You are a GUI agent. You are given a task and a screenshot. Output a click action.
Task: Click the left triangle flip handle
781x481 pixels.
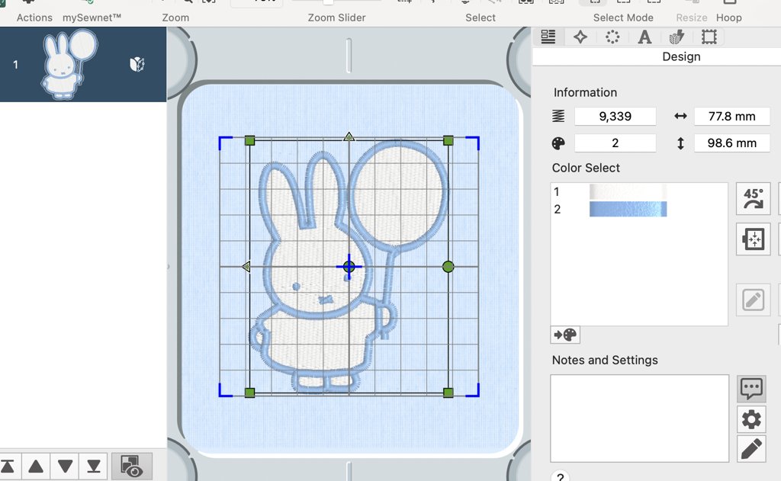[246, 267]
